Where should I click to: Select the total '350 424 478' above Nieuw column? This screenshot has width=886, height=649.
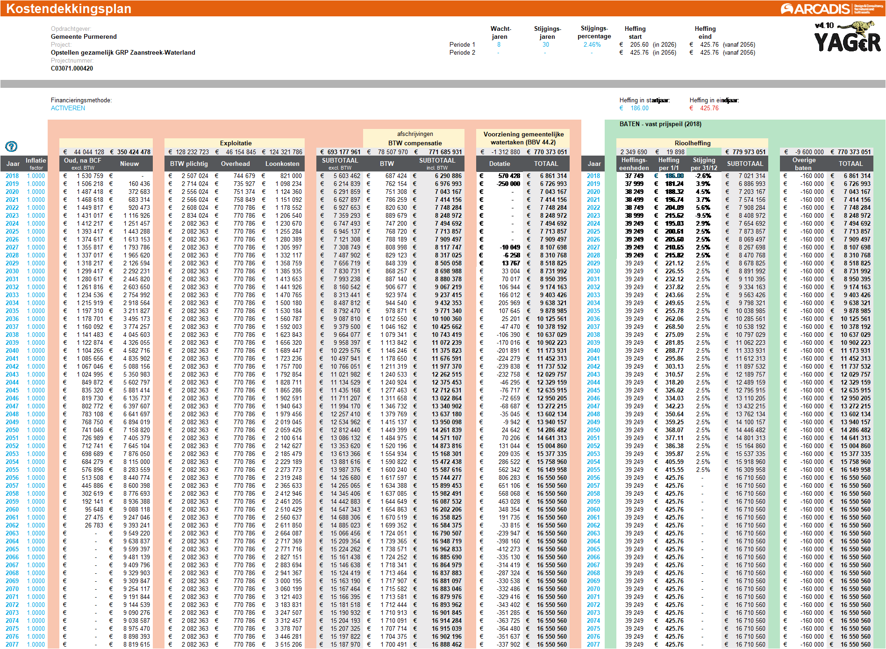point(134,152)
